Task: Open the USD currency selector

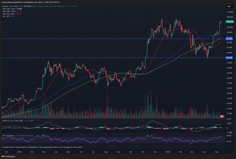Action: coord(229,6)
